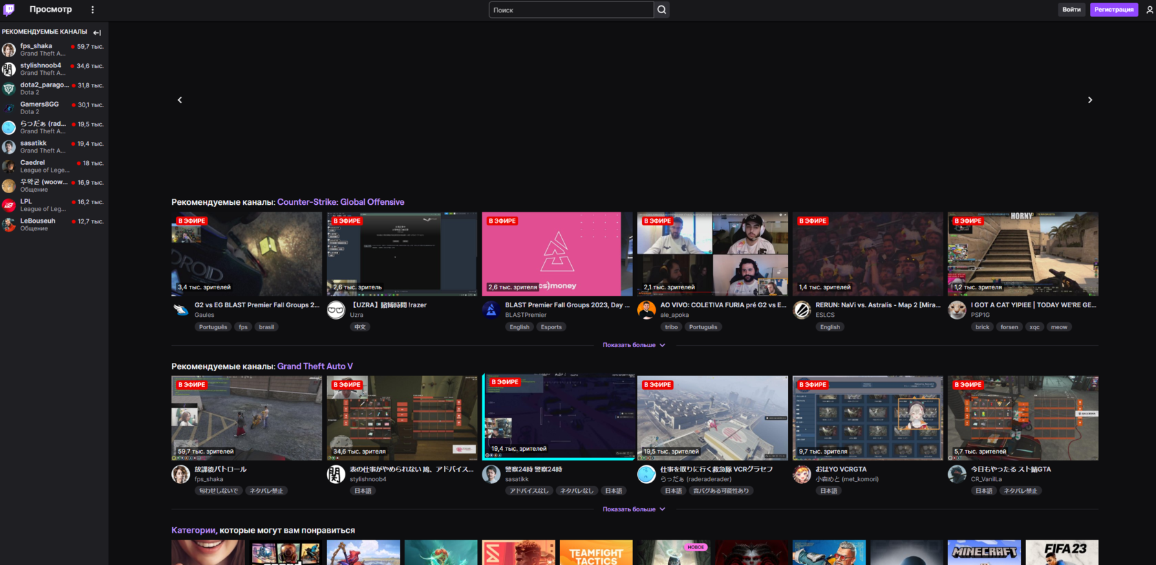Select the forsen tag
Viewport: 1156px width, 565px height.
click(1009, 327)
